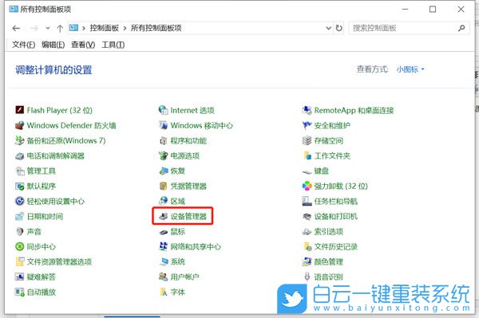Open the 任务栏和导航 link
479x318 pixels.
click(x=336, y=201)
